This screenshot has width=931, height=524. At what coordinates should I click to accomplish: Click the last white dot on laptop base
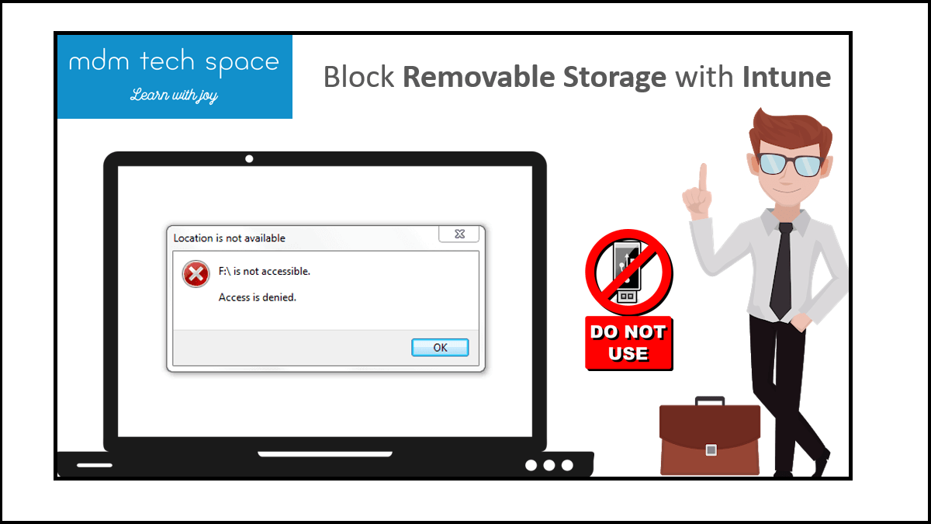tap(567, 465)
